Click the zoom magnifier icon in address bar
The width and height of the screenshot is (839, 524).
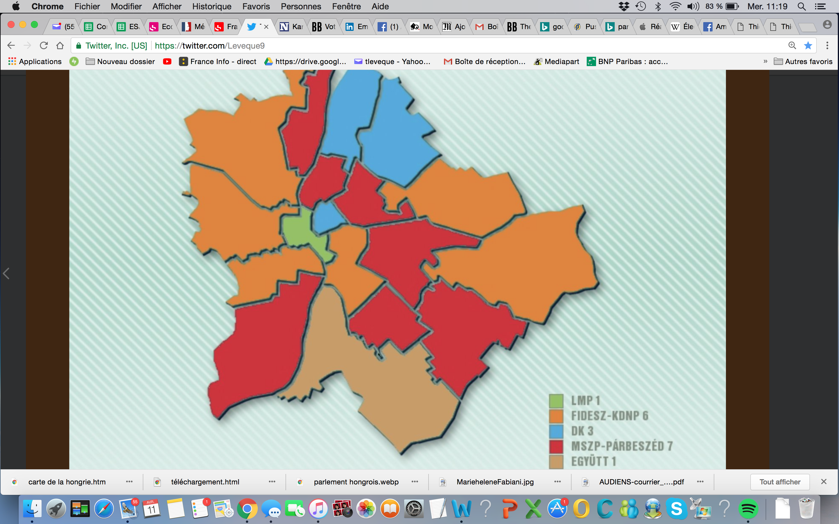point(792,45)
